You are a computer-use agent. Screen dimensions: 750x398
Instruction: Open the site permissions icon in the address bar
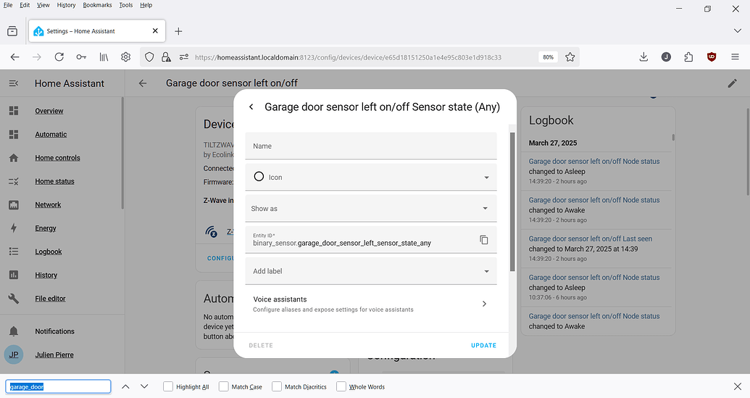click(x=183, y=57)
